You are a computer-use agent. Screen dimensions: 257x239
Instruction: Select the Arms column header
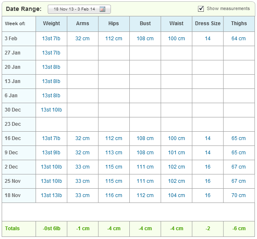point(82,23)
